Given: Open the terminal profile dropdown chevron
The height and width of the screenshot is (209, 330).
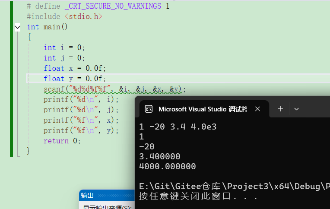Looking at the screenshot, I should [x=296, y=109].
